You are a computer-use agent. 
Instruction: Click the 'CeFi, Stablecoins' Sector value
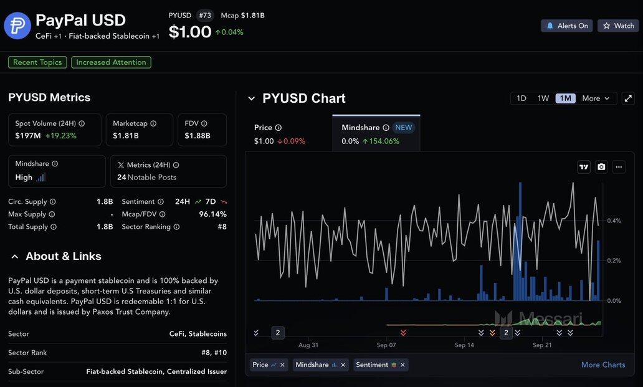tap(198, 333)
